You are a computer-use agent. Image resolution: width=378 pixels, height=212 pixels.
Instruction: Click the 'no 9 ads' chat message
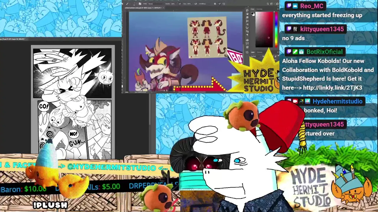[293, 38]
